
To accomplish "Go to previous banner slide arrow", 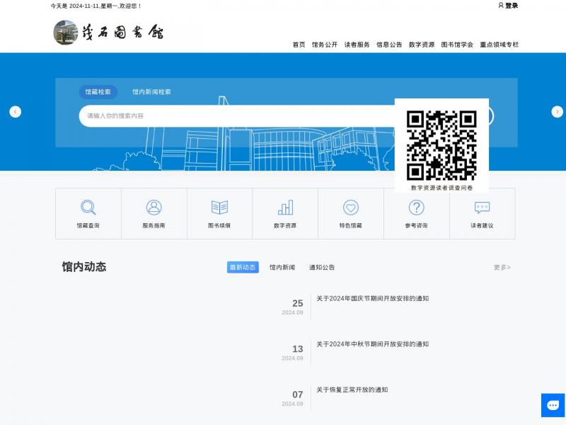I will 15,112.
